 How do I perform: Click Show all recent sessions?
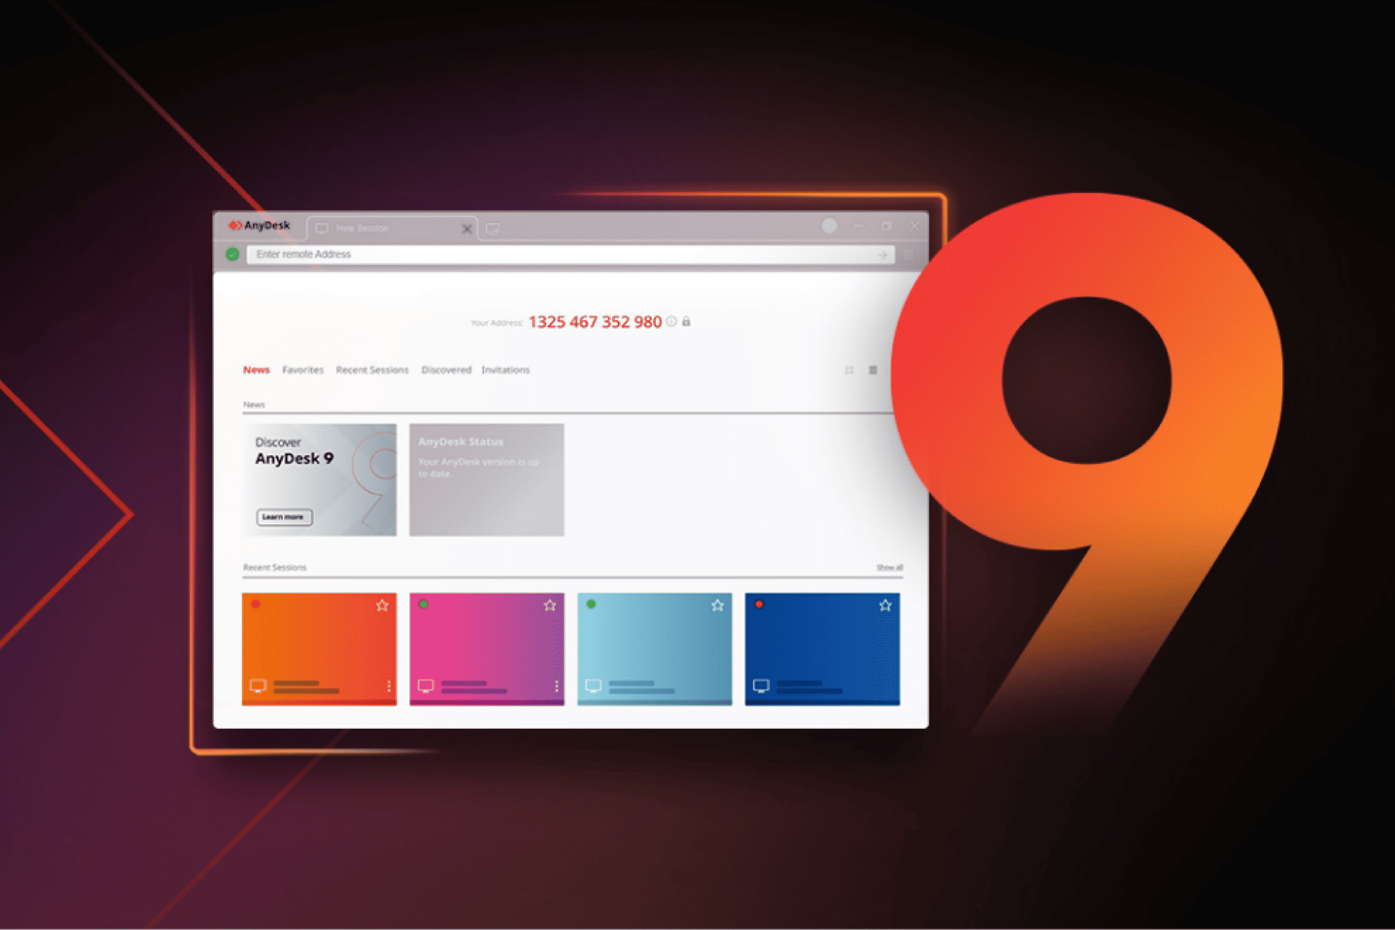[x=890, y=568]
